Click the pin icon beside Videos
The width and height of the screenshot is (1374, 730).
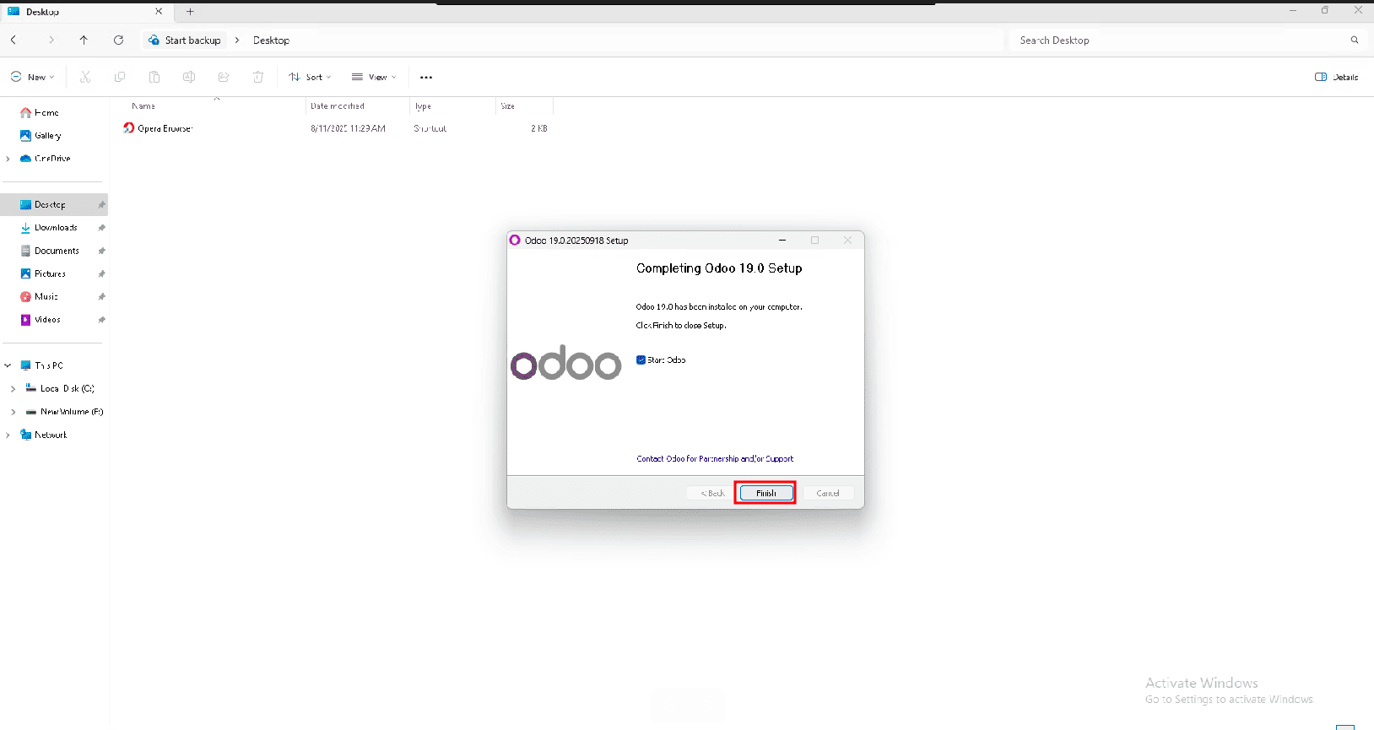coord(101,320)
